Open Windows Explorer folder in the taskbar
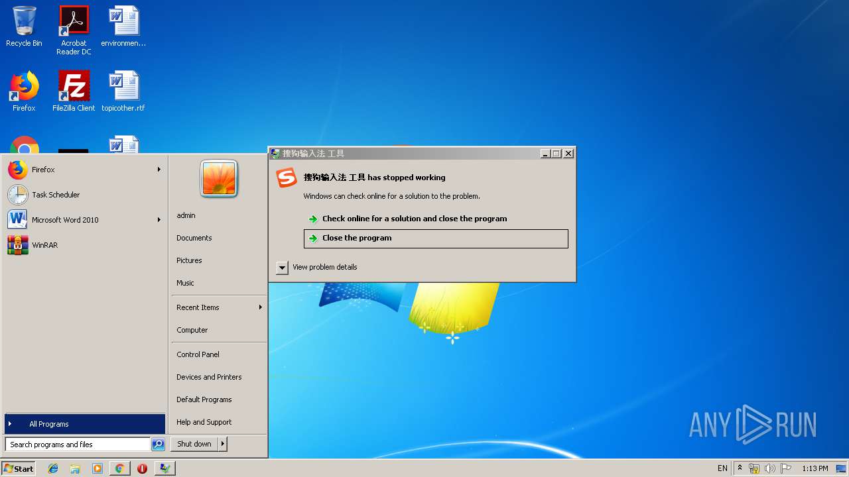This screenshot has height=477, width=849. coord(75,468)
